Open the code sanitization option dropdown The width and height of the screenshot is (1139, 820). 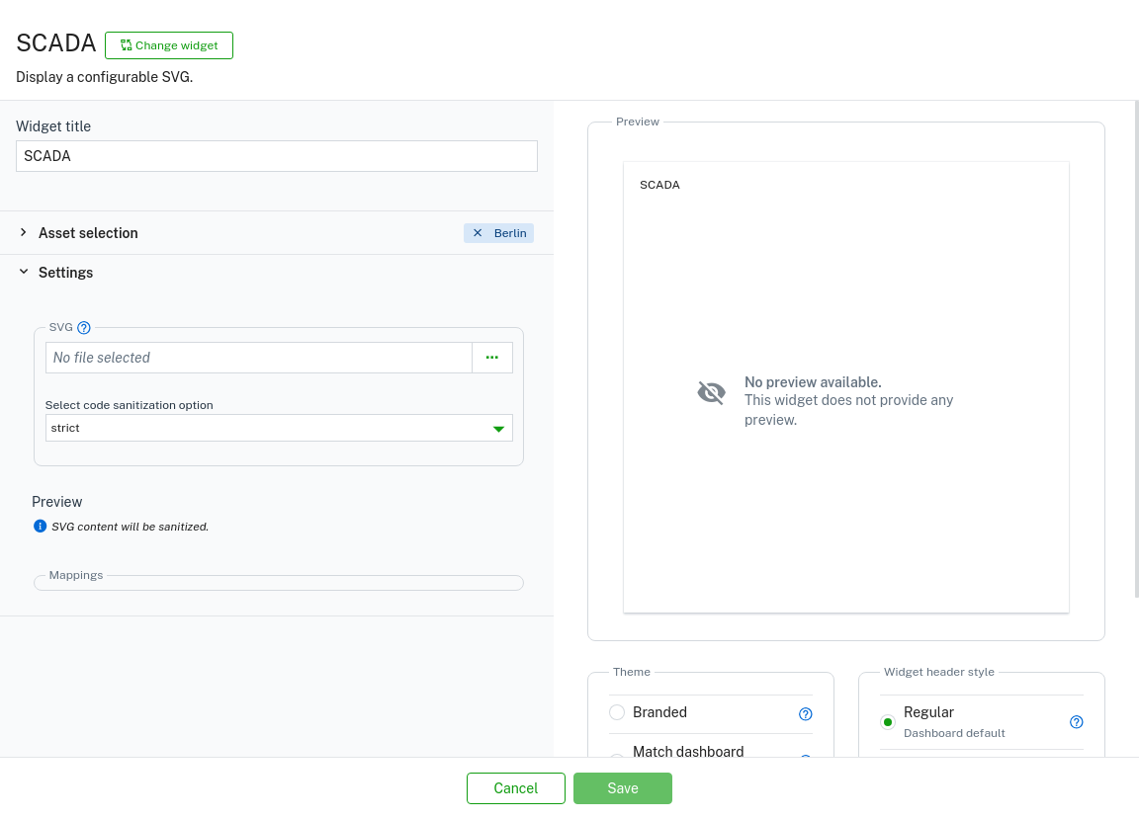[x=279, y=428]
